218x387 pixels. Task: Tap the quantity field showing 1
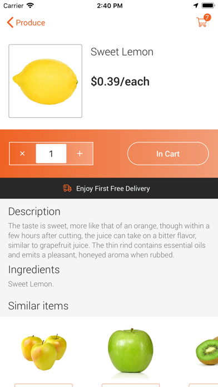51,153
